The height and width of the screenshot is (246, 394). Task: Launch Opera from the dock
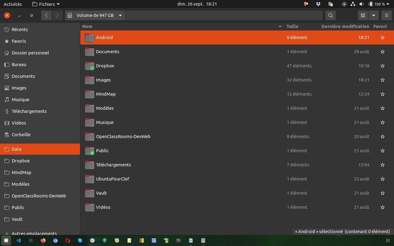68,240
